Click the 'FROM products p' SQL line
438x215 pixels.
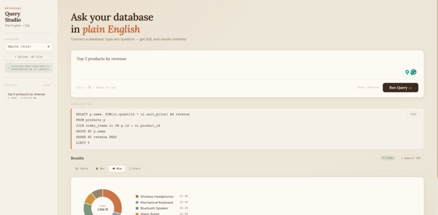91,120
